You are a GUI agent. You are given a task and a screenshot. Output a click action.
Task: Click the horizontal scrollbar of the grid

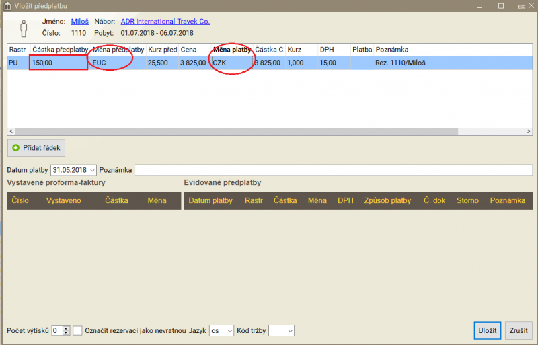[x=269, y=131]
